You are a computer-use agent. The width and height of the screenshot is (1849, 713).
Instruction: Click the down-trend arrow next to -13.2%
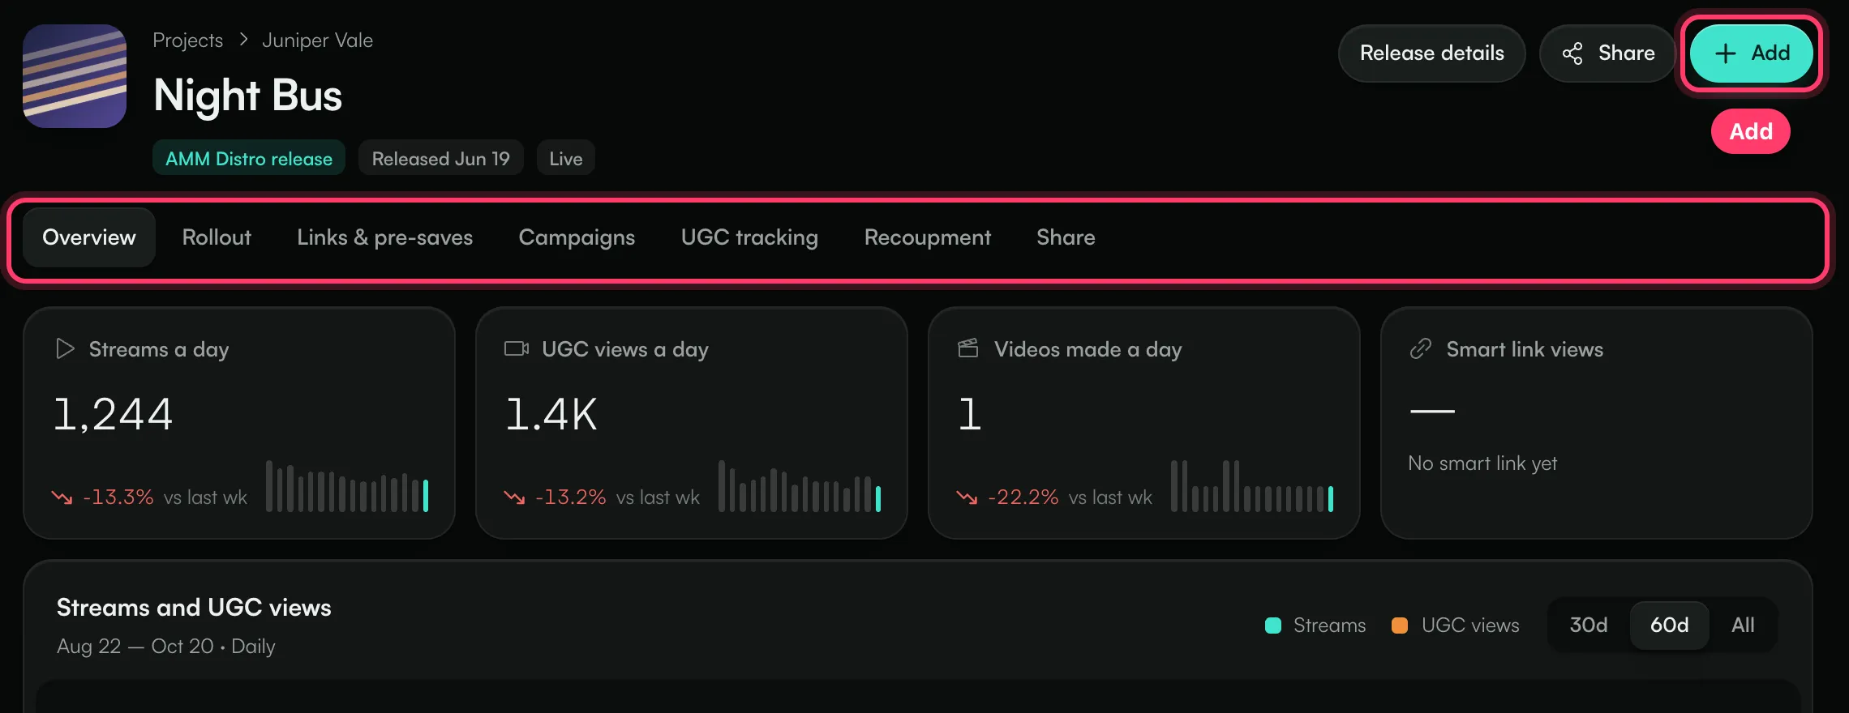coord(515,497)
